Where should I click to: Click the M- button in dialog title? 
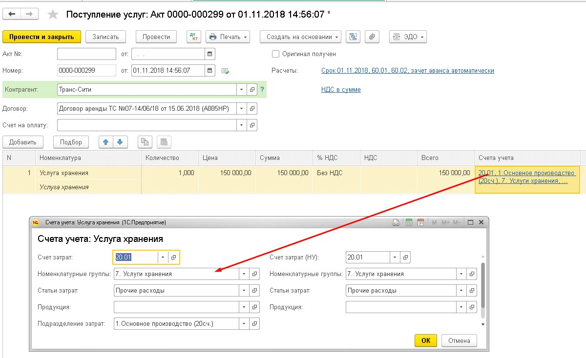point(457,222)
